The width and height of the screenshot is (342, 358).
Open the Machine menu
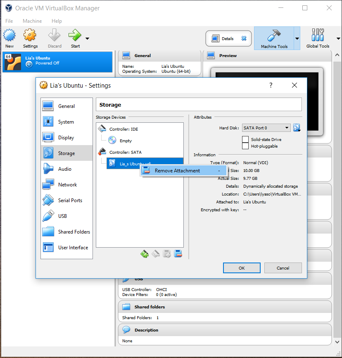32,21
